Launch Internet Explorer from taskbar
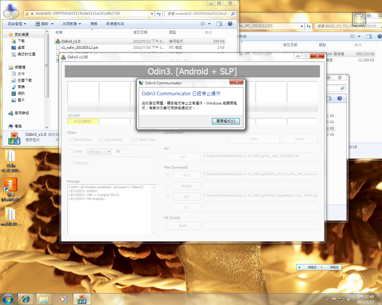Image resolution: width=382 pixels, height=305 pixels. point(26,299)
